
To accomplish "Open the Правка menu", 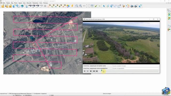I will coord(8,3).
